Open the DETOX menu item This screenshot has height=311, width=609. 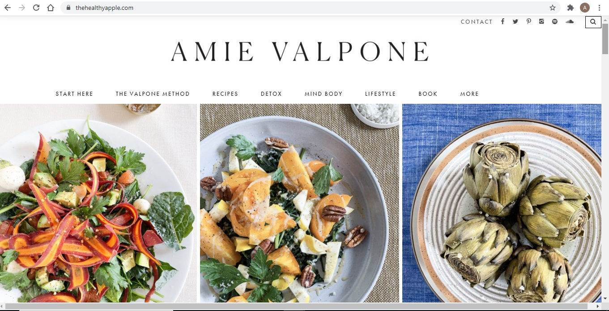pos(271,94)
